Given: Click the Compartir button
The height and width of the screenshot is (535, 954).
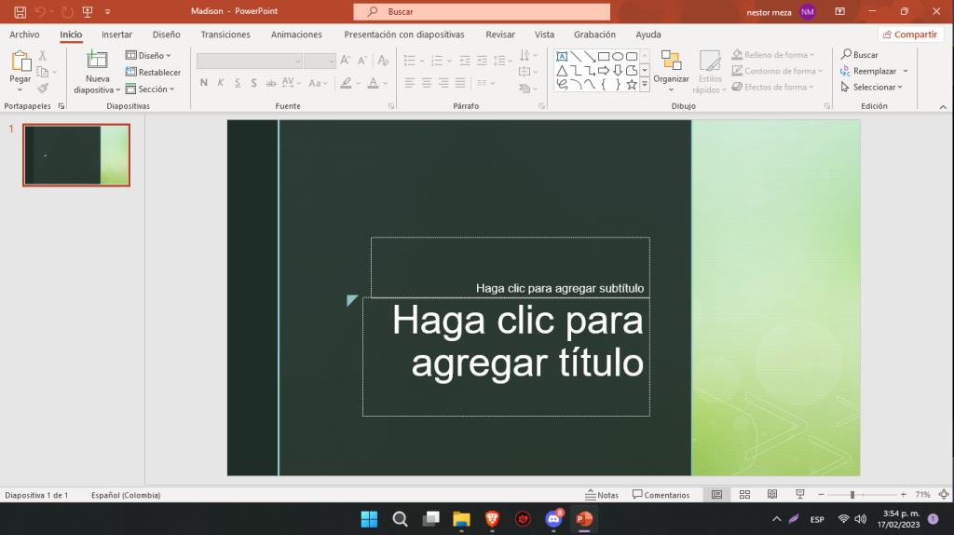Looking at the screenshot, I should point(911,34).
